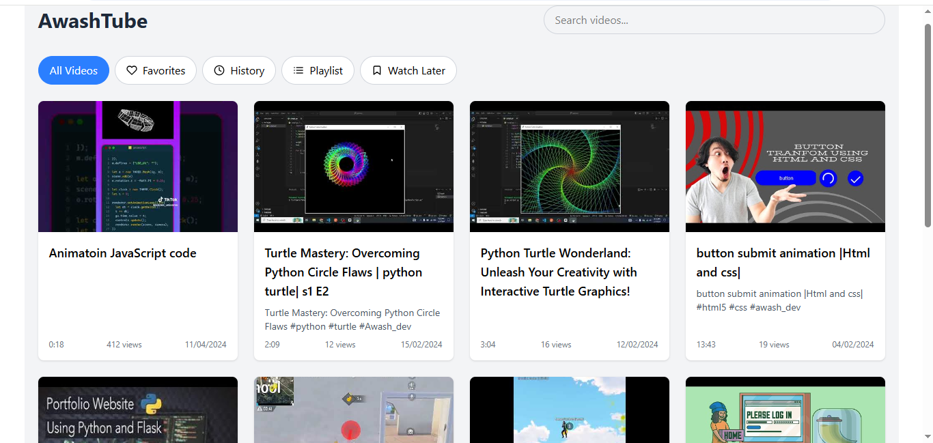The image size is (933, 443).
Task: Open the Portfolio Website Python Flask thumbnail
Action: click(137, 410)
